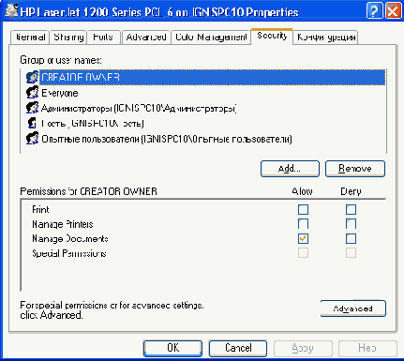Click the Everyone group icon

(x=32, y=93)
